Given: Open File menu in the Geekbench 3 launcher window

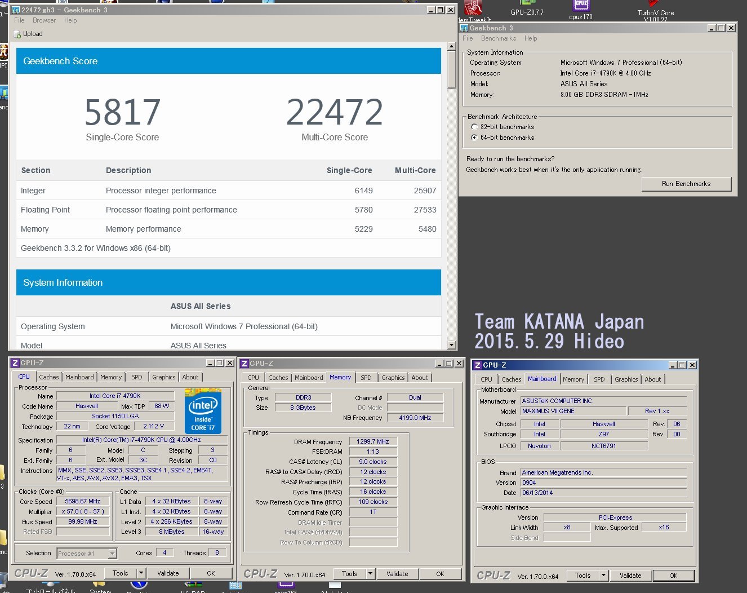Looking at the screenshot, I should [x=468, y=38].
